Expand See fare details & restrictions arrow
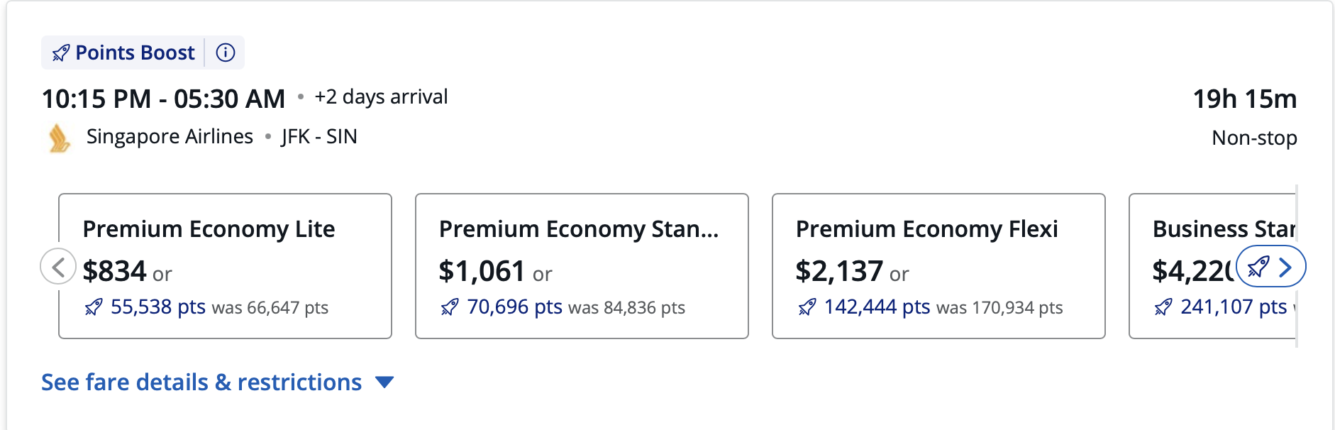Screen dimensions: 1335x430 [x=384, y=382]
